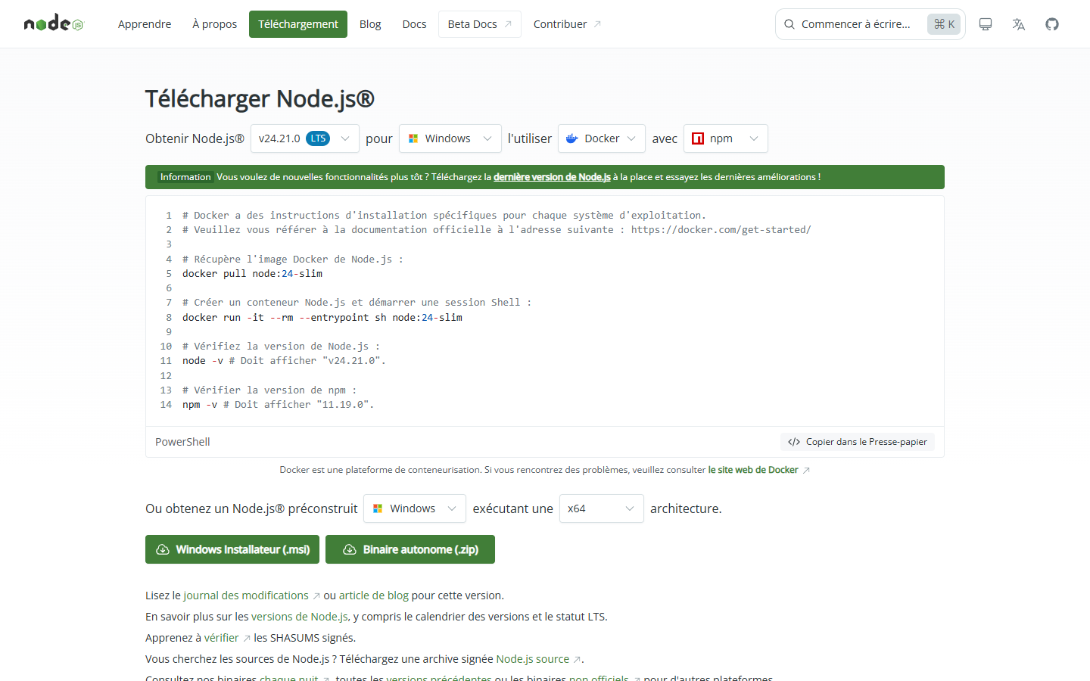This screenshot has width=1090, height=681.
Task: Click the ⌘K shortcut badge
Action: click(944, 24)
